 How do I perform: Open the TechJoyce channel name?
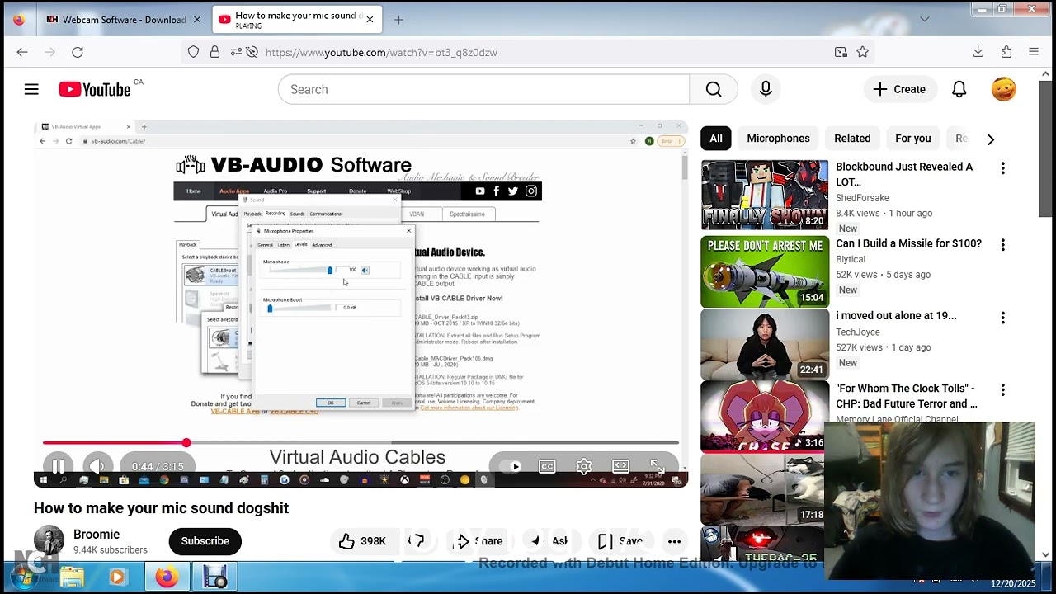click(857, 332)
